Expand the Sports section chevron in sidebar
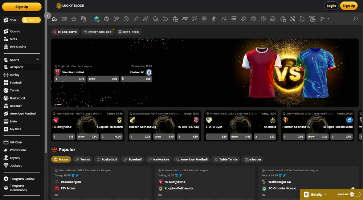 click(37, 60)
